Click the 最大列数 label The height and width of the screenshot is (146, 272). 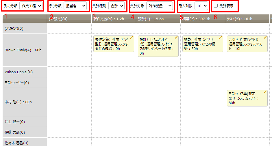tap(186, 6)
